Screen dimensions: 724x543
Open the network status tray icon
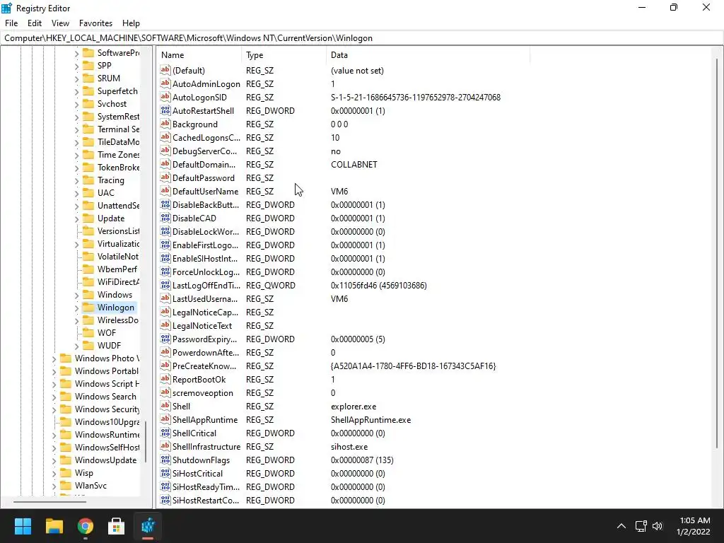tap(641, 526)
